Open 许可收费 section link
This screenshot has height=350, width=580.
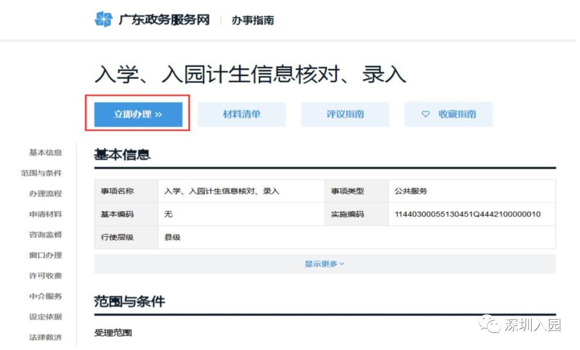45,275
